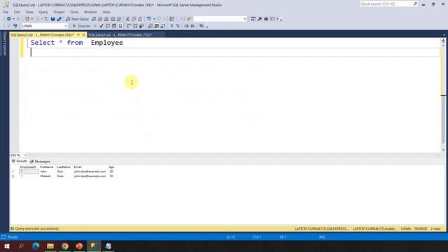This screenshot has width=448, height=252.
Task: Click the Windows Start button
Action: pyautogui.click(x=7, y=246)
